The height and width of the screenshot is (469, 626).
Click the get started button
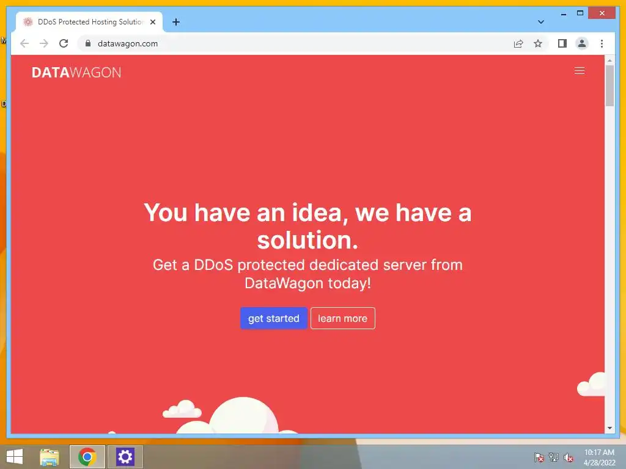point(273,318)
